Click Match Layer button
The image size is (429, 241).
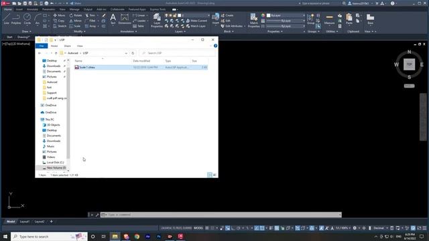[196, 26]
